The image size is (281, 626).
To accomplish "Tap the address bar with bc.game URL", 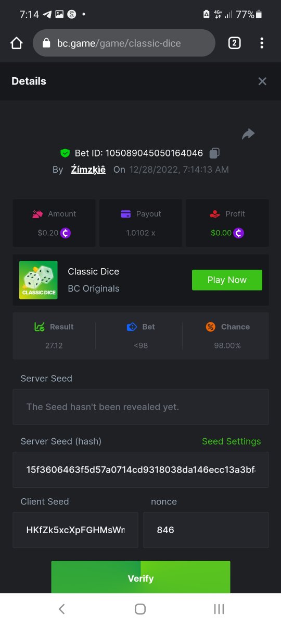I will pos(124,43).
